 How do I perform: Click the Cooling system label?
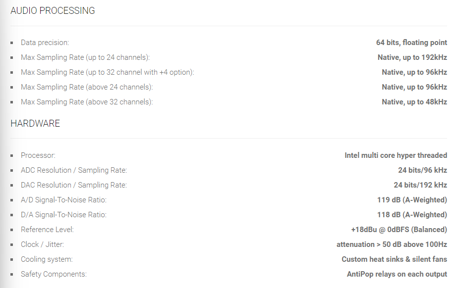[x=47, y=259]
